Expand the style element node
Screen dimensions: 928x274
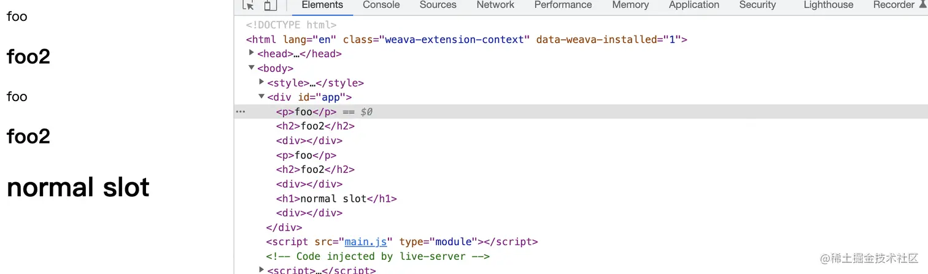point(261,82)
